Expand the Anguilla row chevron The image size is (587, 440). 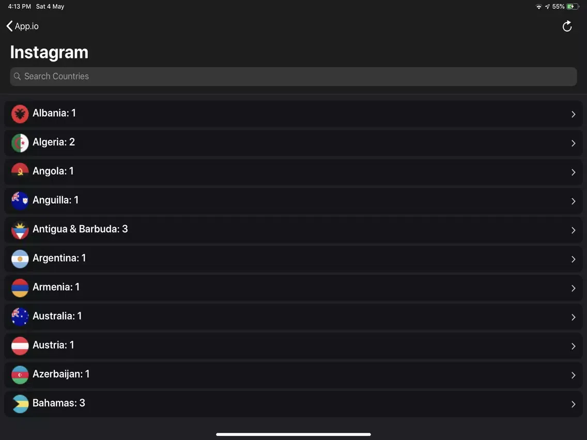point(573,201)
